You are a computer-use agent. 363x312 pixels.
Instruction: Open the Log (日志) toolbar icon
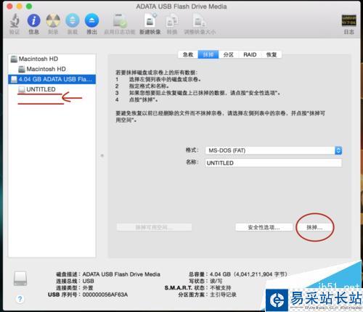tap(348, 20)
